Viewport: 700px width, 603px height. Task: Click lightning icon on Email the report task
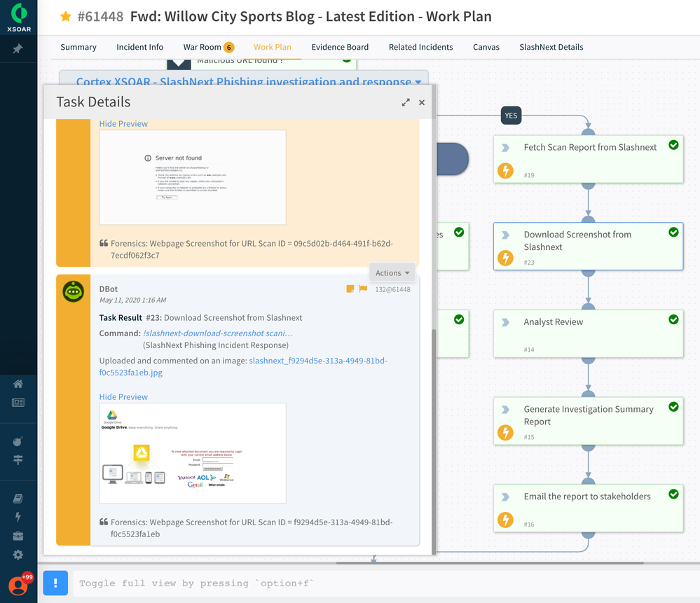coord(505,520)
